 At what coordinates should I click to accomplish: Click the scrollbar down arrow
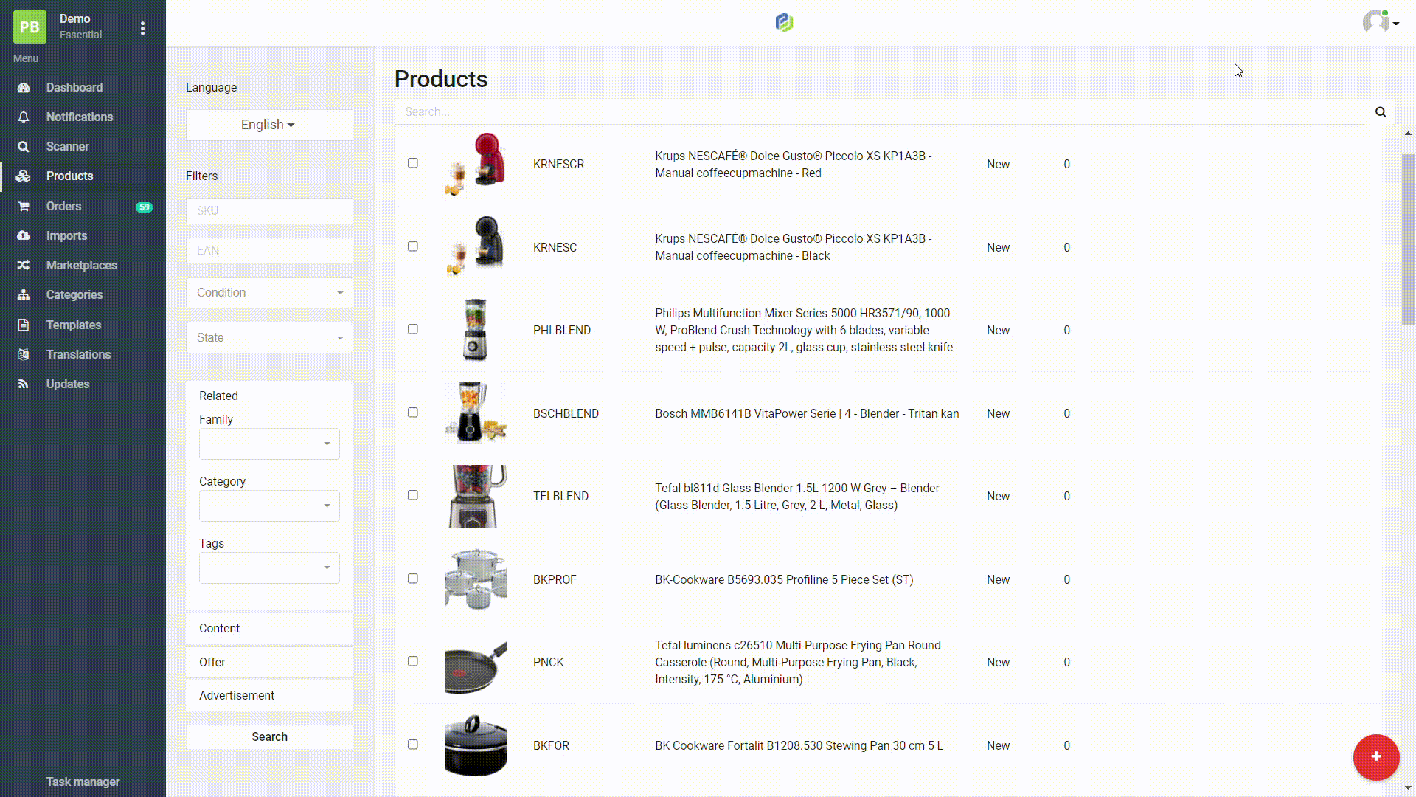[x=1408, y=788]
